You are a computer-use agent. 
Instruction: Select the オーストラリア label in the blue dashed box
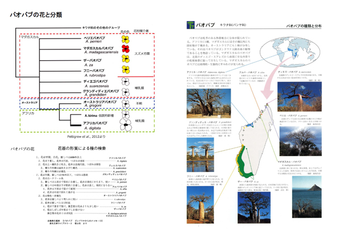coord(30,103)
